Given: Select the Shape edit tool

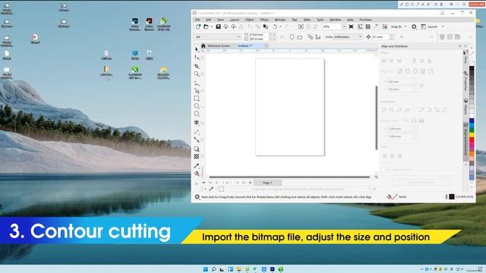Looking at the screenshot, I should pos(197,58).
